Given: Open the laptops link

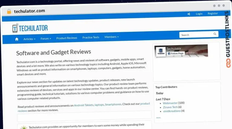Looking at the screenshot, I should [99, 105].
